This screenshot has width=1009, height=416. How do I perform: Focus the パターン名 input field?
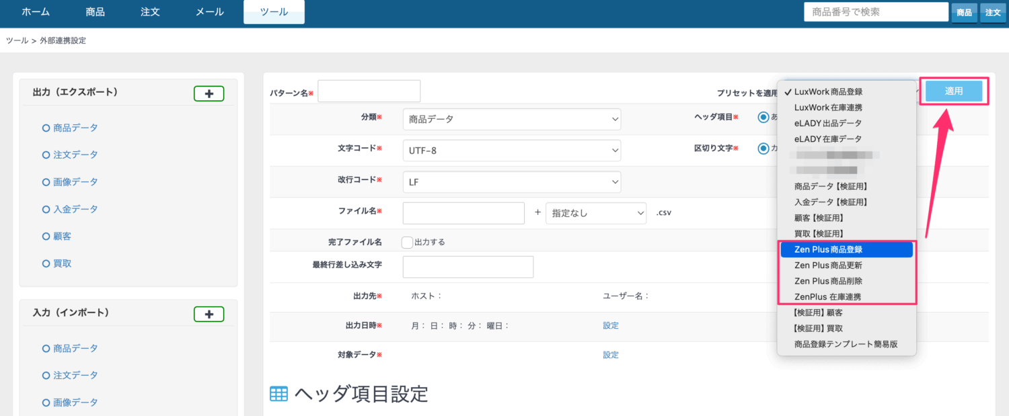pos(369,91)
